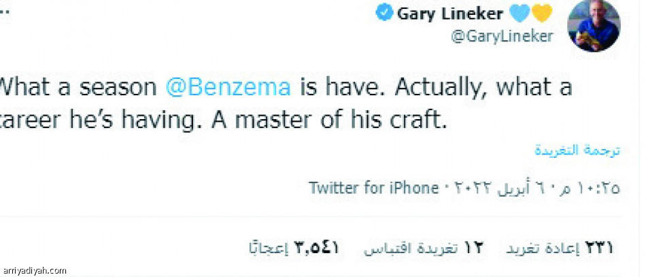The height and width of the screenshot is (277, 646).
Task: Open the @GaryLineker handle link
Action: 502,37
